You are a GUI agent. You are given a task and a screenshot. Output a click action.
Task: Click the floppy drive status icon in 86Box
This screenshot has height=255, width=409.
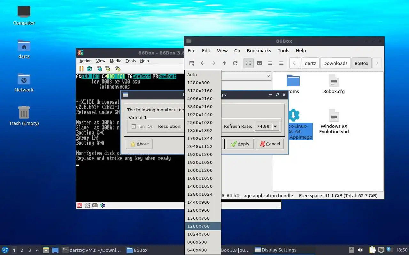(80, 205)
